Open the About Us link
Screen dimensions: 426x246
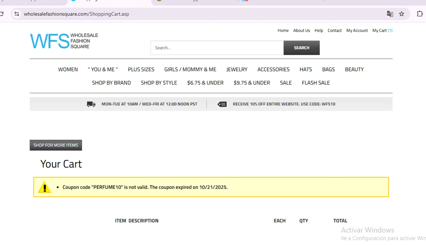302,30
